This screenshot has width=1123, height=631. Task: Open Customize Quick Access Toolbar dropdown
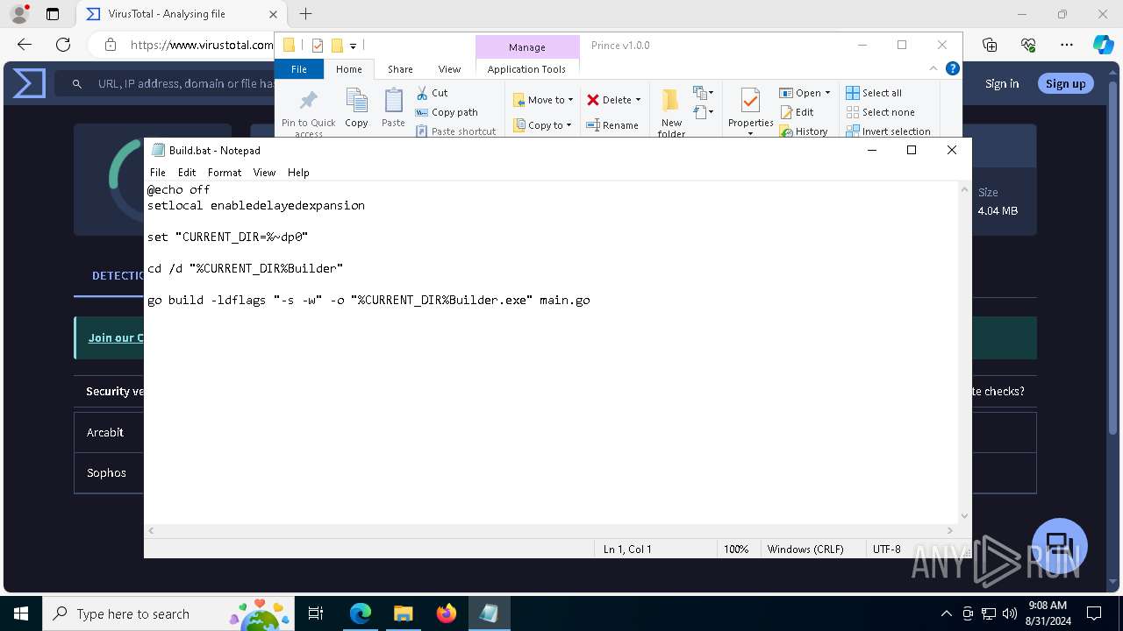[x=353, y=46]
